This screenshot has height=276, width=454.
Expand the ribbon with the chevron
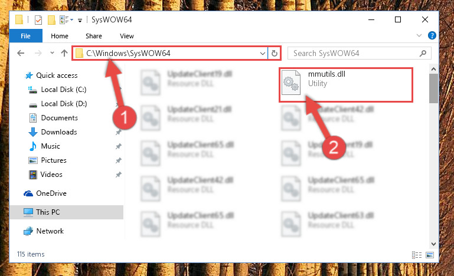tap(419, 35)
